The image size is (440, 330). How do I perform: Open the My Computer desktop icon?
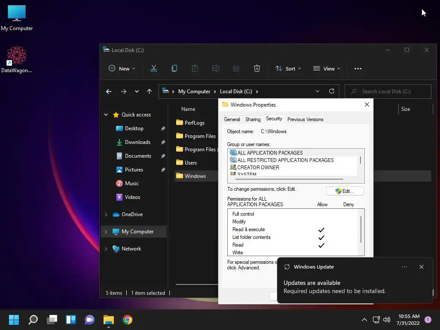point(17,18)
